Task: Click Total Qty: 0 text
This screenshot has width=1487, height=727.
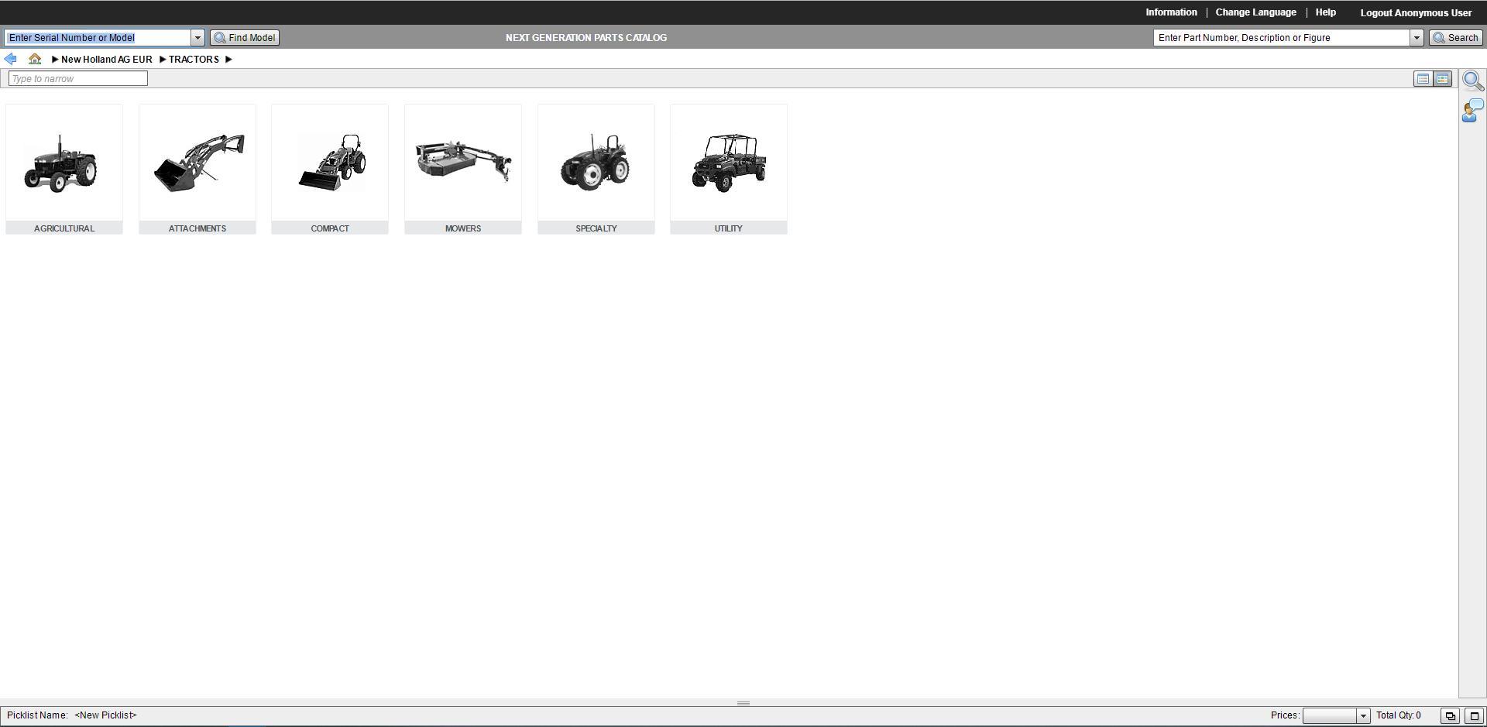Action: (x=1399, y=715)
